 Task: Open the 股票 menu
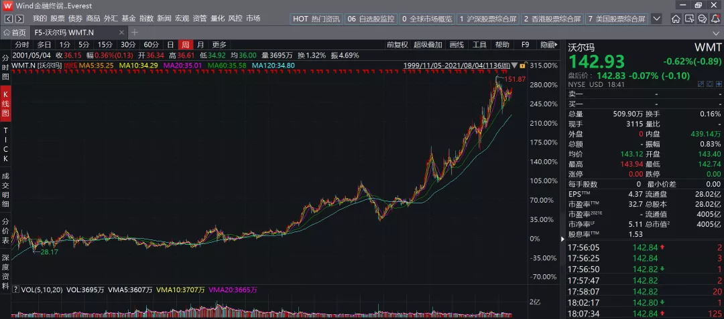coord(58,19)
